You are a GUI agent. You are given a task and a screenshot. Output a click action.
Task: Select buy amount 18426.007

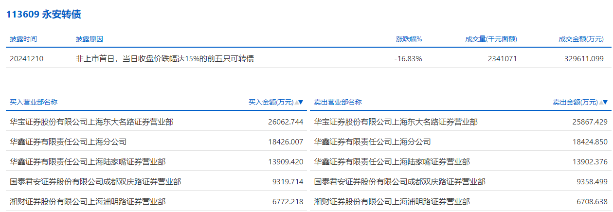pyautogui.click(x=286, y=142)
